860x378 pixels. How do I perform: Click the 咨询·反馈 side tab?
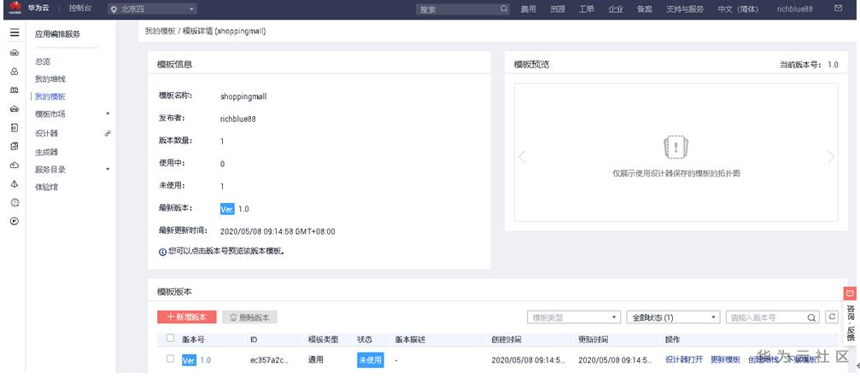click(x=850, y=323)
